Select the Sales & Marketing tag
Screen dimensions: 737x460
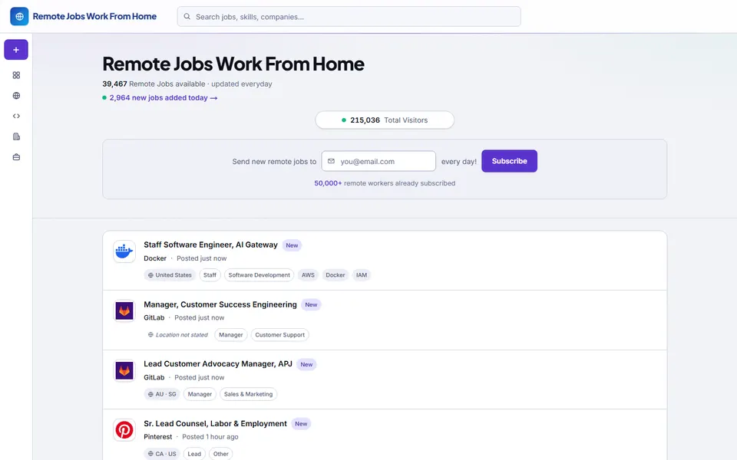[248, 394]
